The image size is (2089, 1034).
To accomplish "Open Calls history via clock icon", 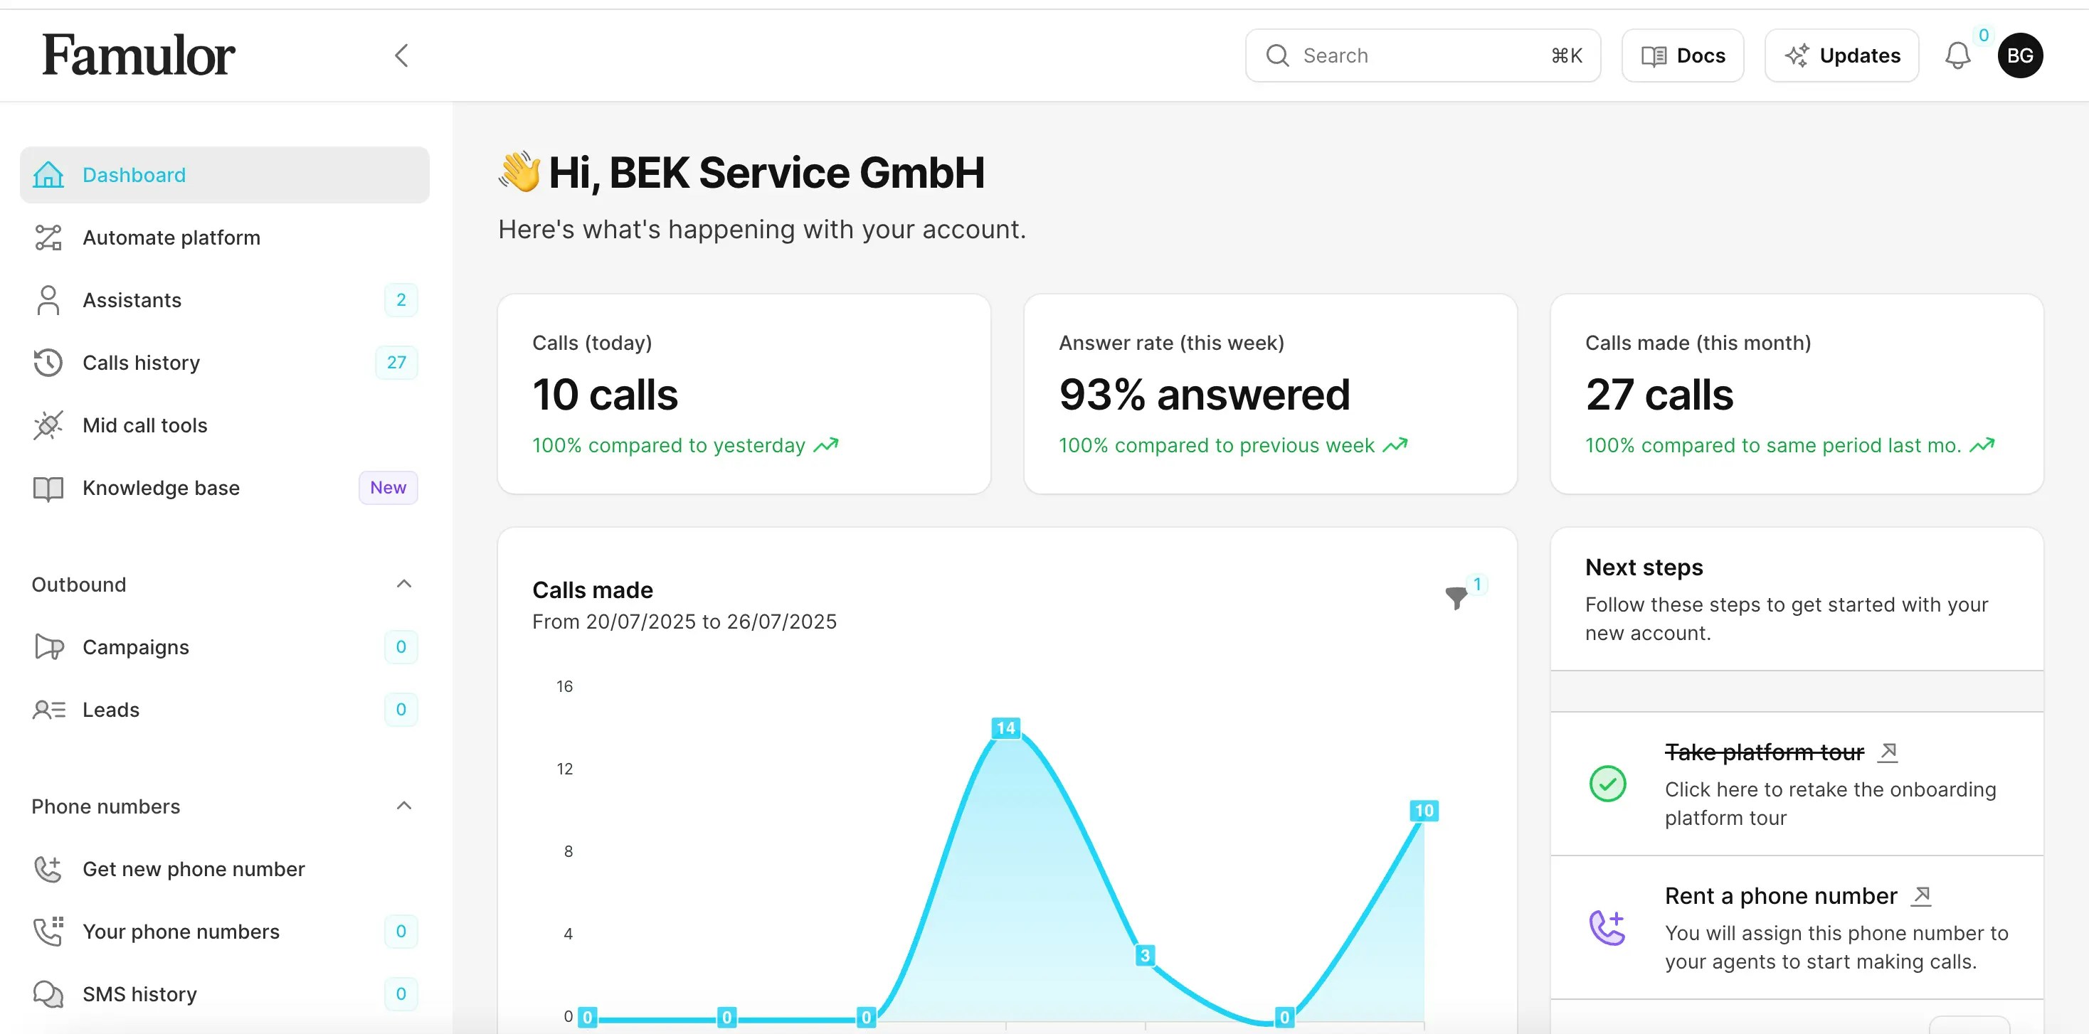I will [48, 362].
